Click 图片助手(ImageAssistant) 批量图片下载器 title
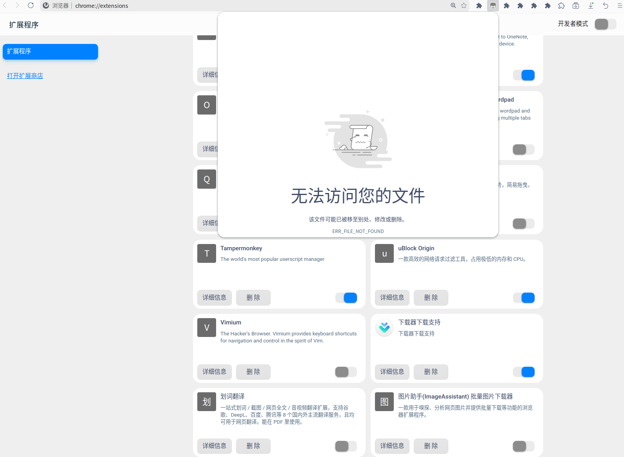This screenshot has width=624, height=457. (x=455, y=397)
